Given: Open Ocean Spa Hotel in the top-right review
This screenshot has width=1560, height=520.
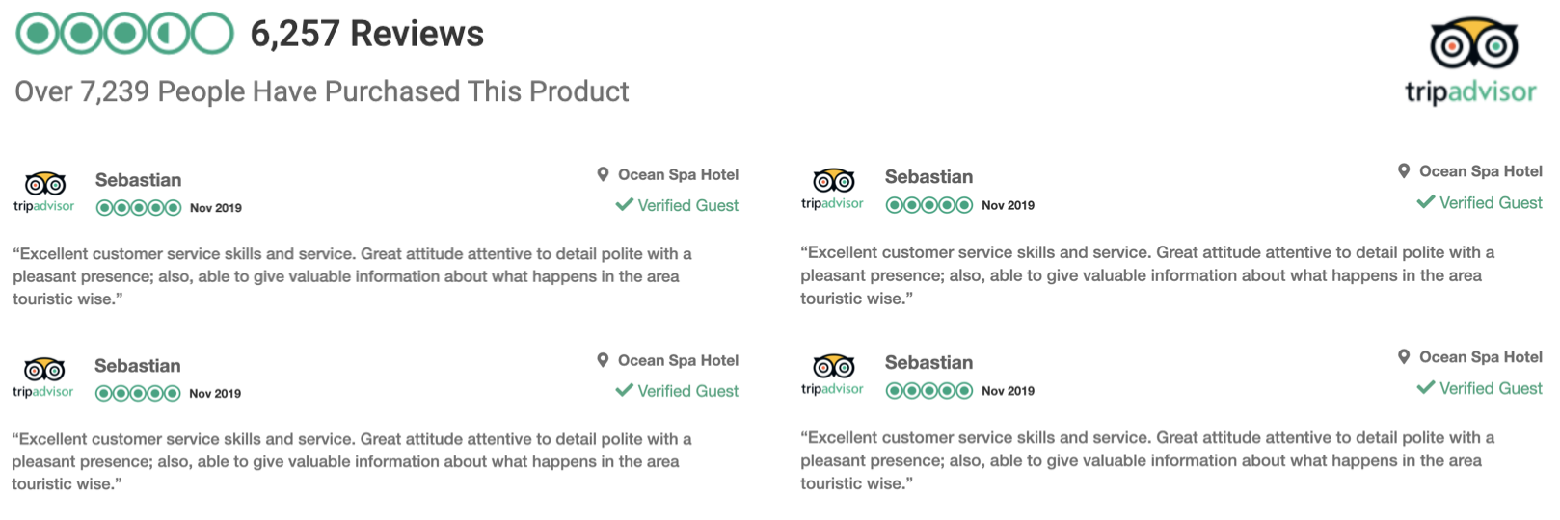Looking at the screenshot, I should (1480, 171).
